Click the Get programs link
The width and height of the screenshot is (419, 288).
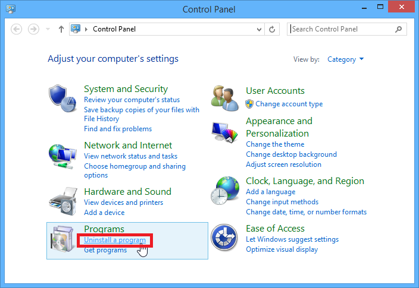pyautogui.click(x=105, y=250)
